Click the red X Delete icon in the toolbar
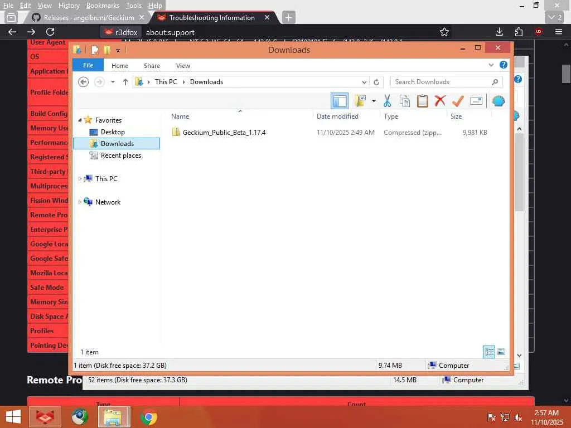 point(440,100)
